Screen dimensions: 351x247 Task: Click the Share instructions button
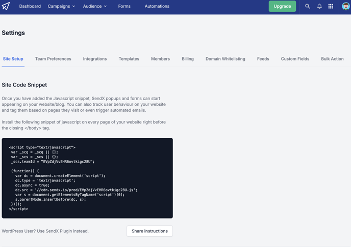[149, 231]
